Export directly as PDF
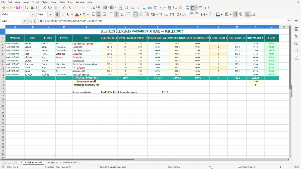Viewport: 301px width, 169px height. (27, 8)
